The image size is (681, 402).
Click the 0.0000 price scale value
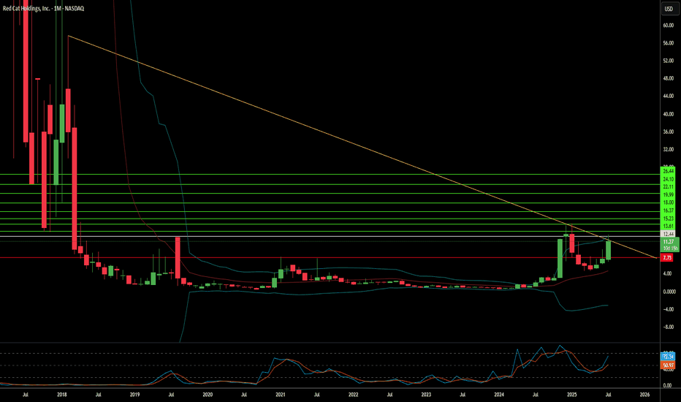669,291
